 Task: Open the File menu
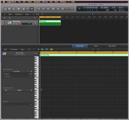19,2
